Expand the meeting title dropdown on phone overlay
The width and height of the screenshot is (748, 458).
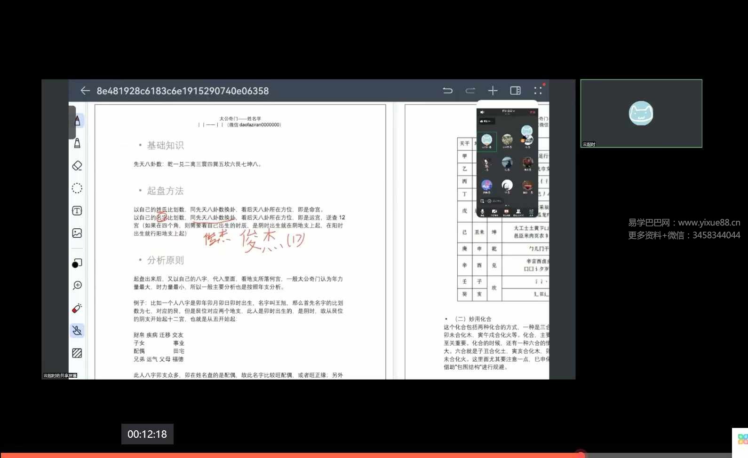(509, 111)
